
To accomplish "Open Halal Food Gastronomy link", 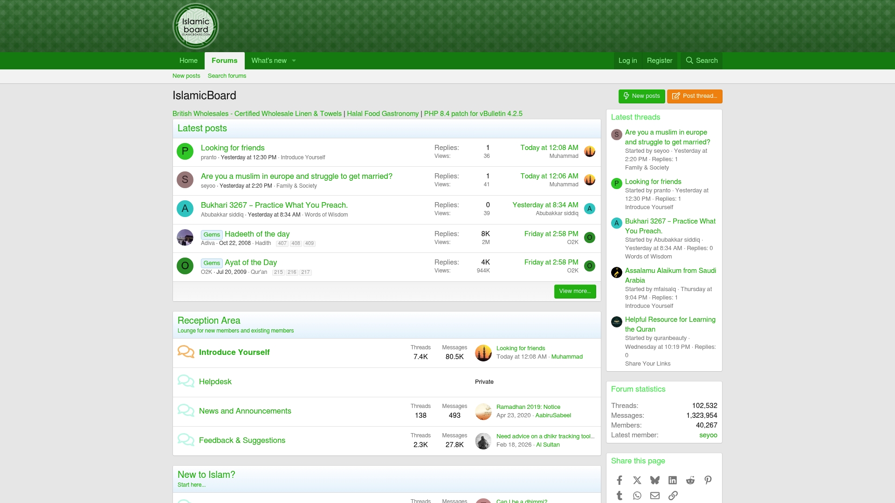I will coord(383,114).
